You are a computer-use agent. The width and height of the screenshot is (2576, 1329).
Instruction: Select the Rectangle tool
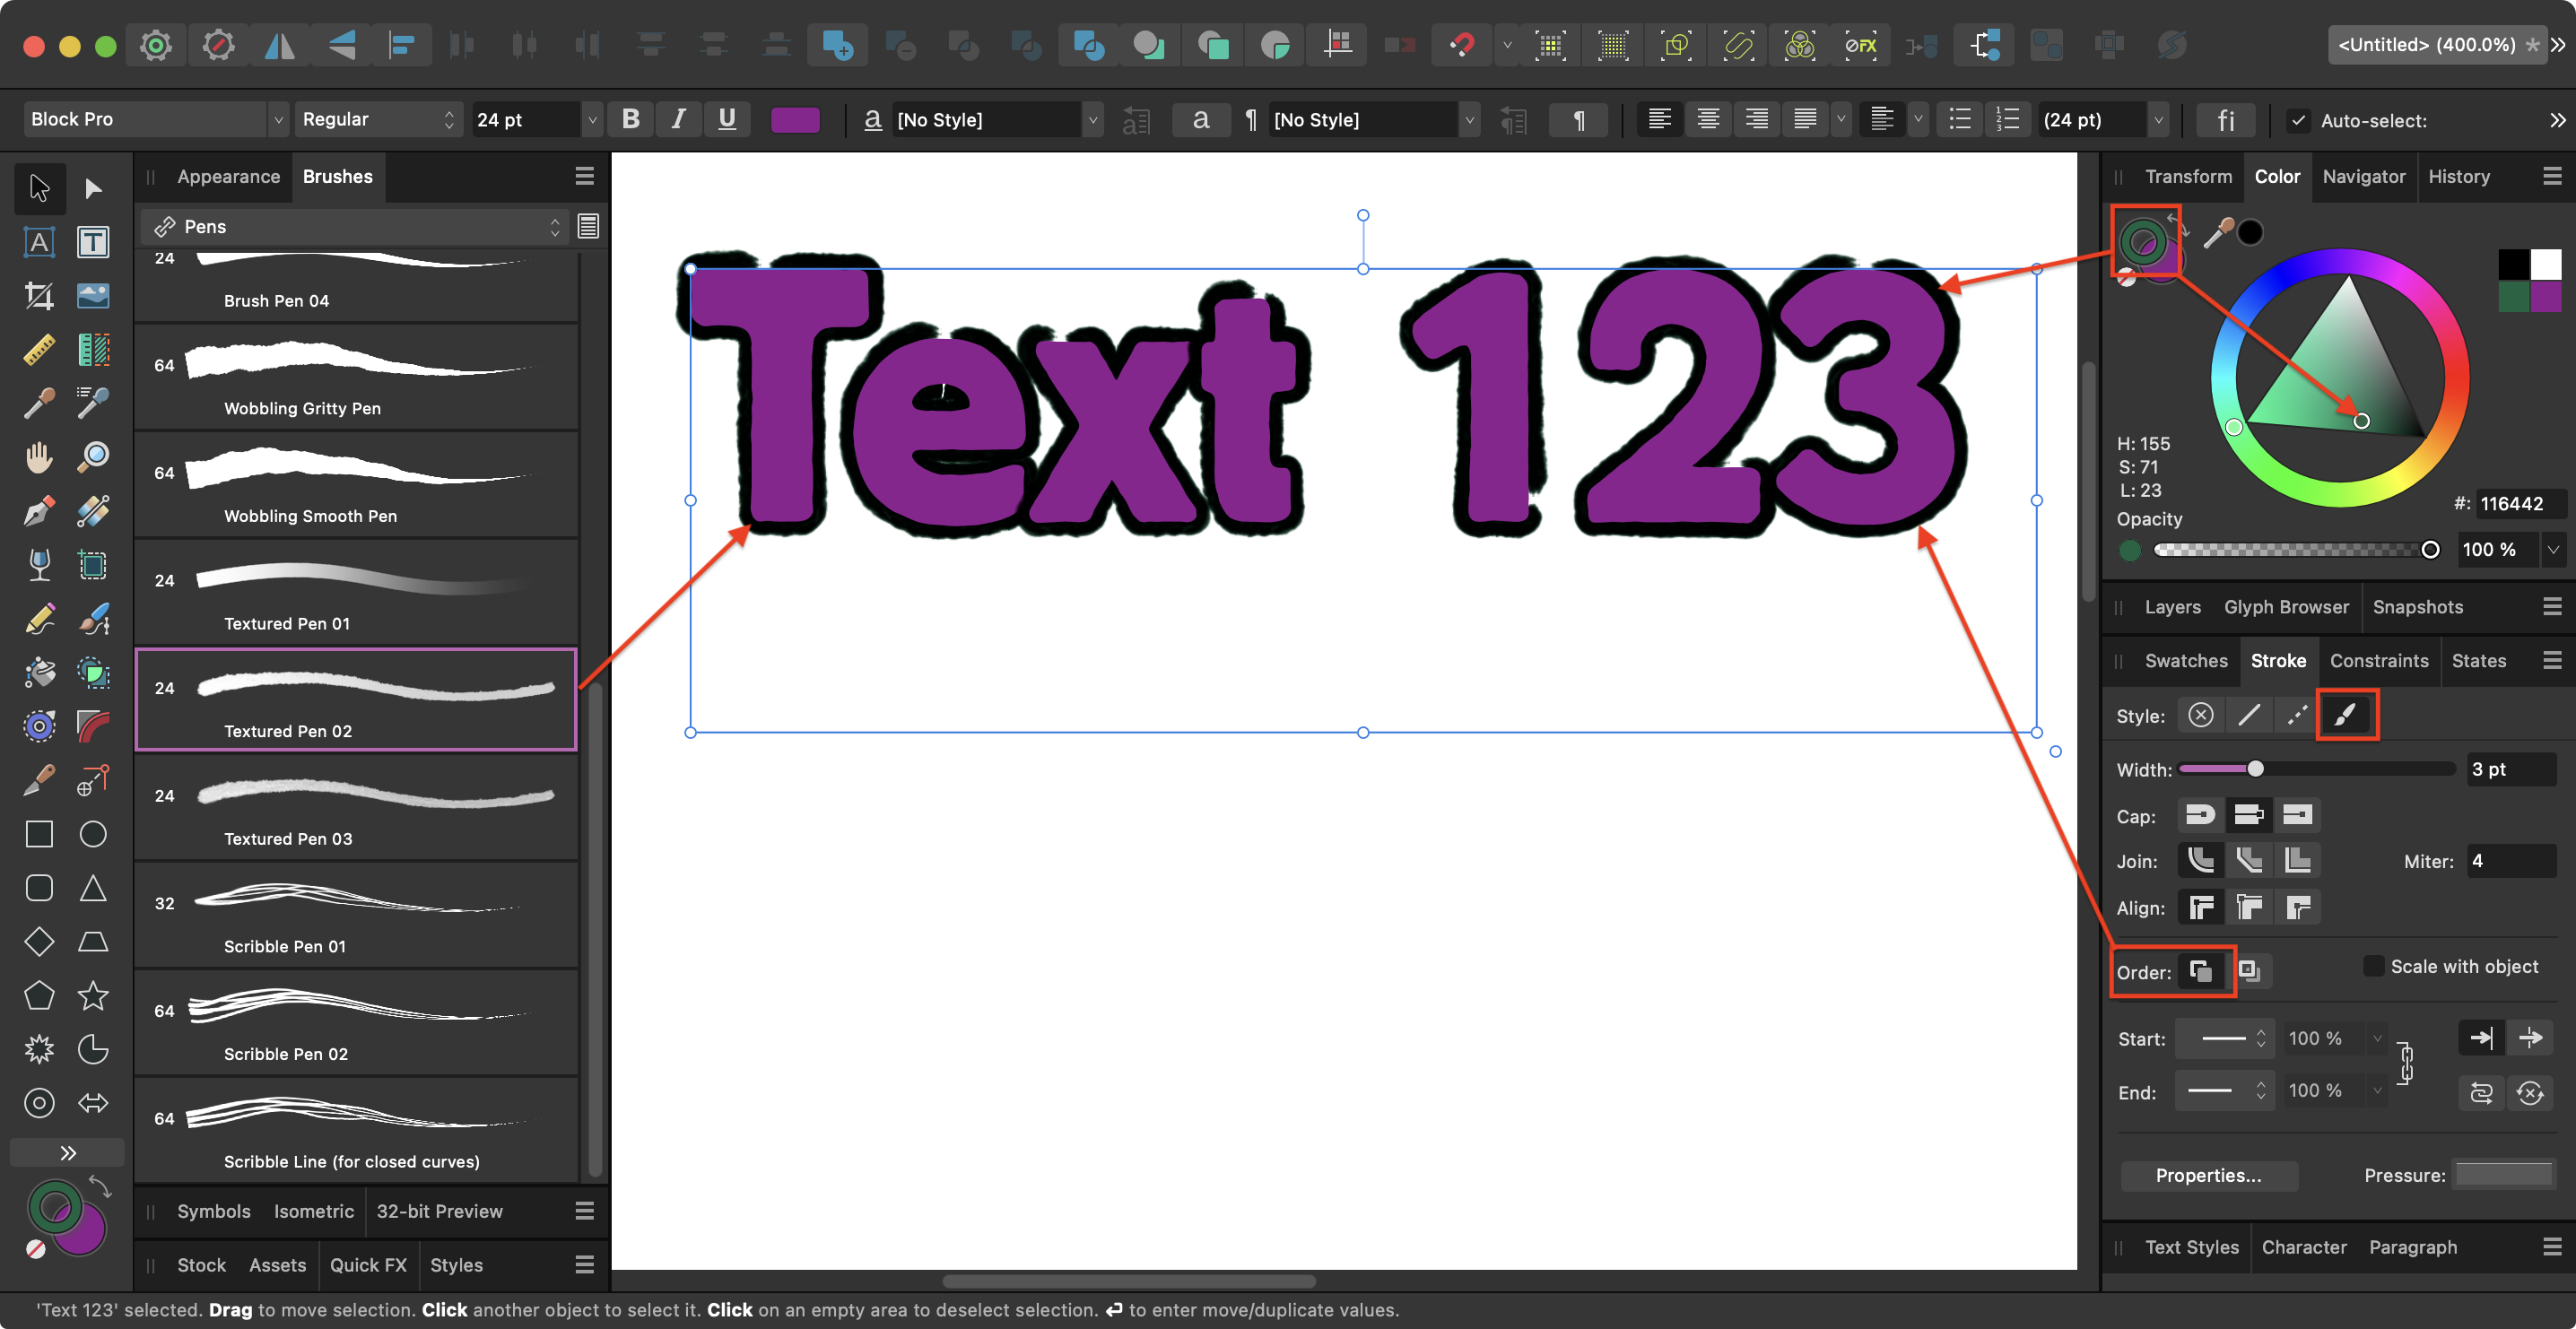click(x=39, y=834)
